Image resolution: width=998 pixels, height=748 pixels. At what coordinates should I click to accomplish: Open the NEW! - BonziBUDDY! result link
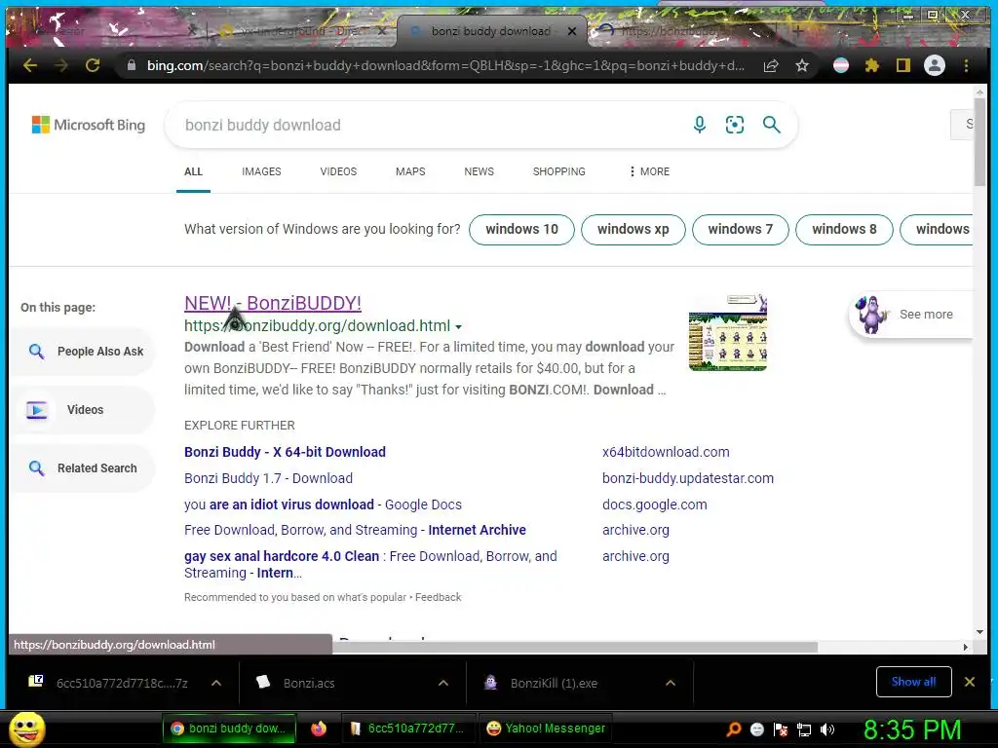click(273, 304)
